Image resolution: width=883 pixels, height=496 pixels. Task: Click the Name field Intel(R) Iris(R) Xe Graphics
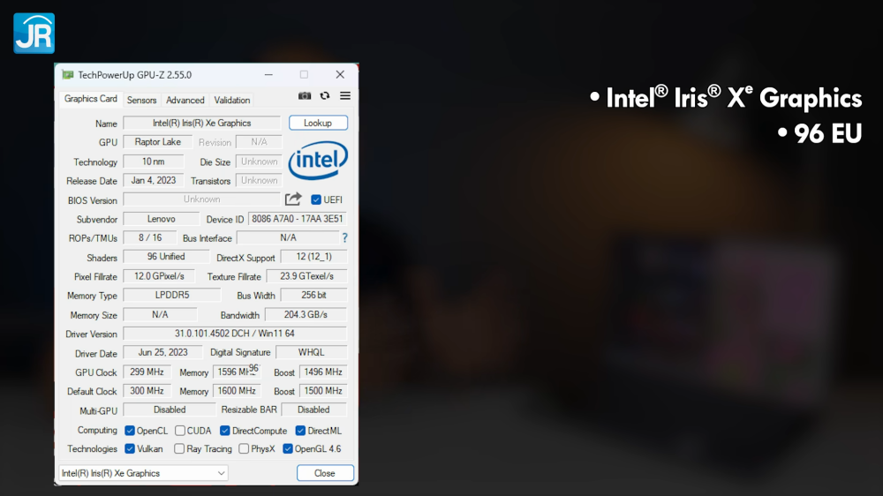[201, 123]
